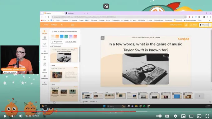
Task: Select filmstrip thumbnail 6 Open Question
Action: (143, 96)
